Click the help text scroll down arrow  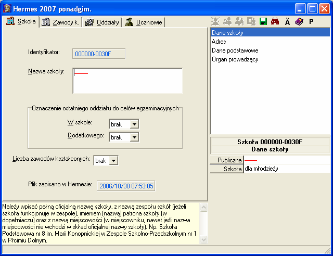click(203, 240)
